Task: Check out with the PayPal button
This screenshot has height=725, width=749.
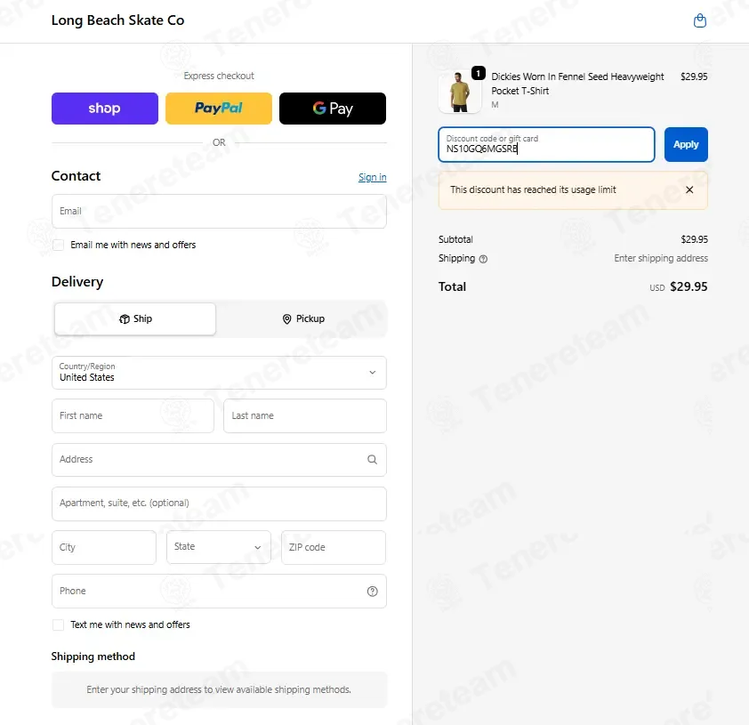Action: [219, 109]
